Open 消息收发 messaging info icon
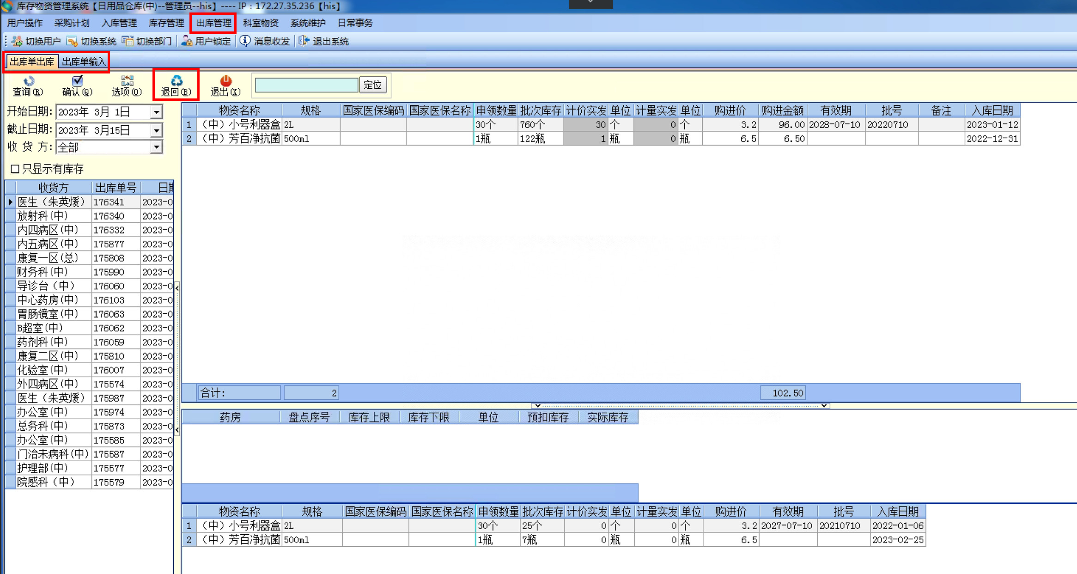Screen dimensions: 1077x574 245,41
